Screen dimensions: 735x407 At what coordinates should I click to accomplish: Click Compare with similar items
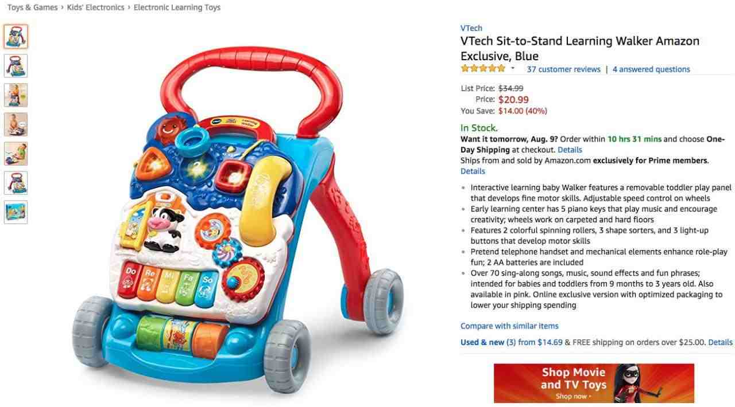click(x=509, y=326)
